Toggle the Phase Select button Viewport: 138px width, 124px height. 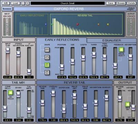tap(121, 50)
